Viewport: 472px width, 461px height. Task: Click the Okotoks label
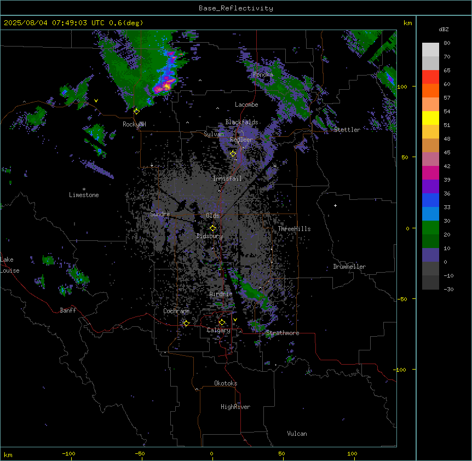[226, 383]
